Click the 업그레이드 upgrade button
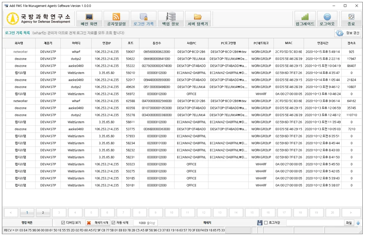Screen dimensions: 365x236 pyautogui.click(x=305, y=19)
